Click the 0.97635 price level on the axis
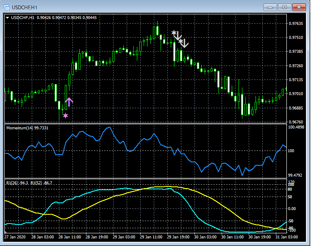Screen dimensions: 311x246 pyautogui.click(x=296, y=23)
